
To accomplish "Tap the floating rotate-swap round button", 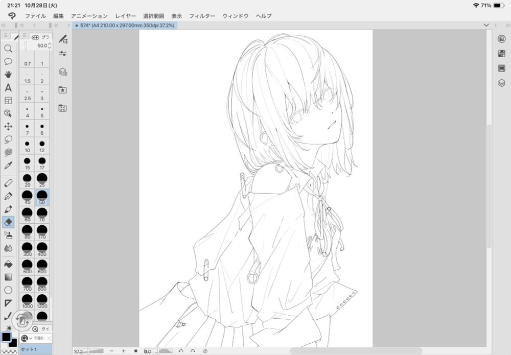I will pos(22,321).
